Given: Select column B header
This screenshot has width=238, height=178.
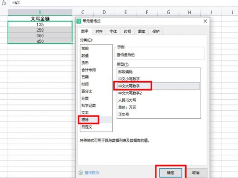Looking at the screenshot, I should tap(40, 12).
